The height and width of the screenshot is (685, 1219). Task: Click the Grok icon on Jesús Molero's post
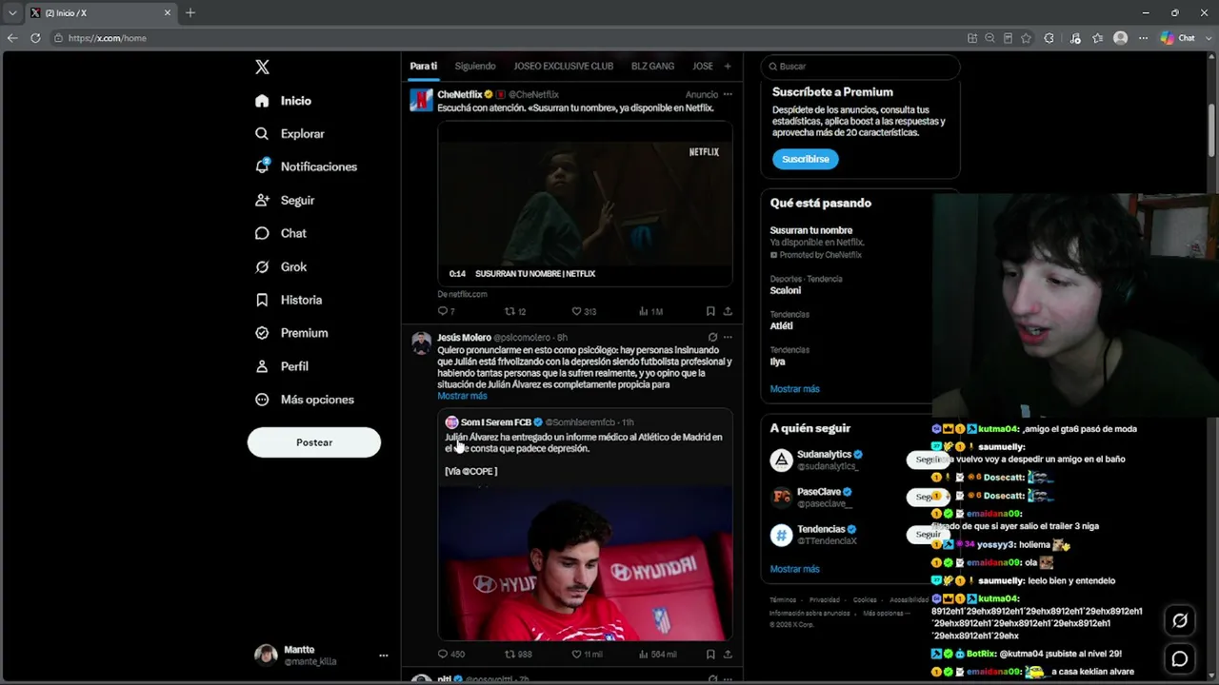click(x=712, y=337)
